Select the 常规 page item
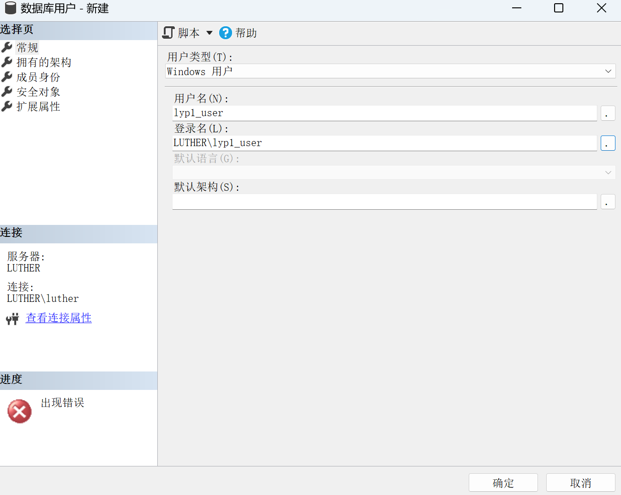This screenshot has height=495, width=621. point(26,47)
